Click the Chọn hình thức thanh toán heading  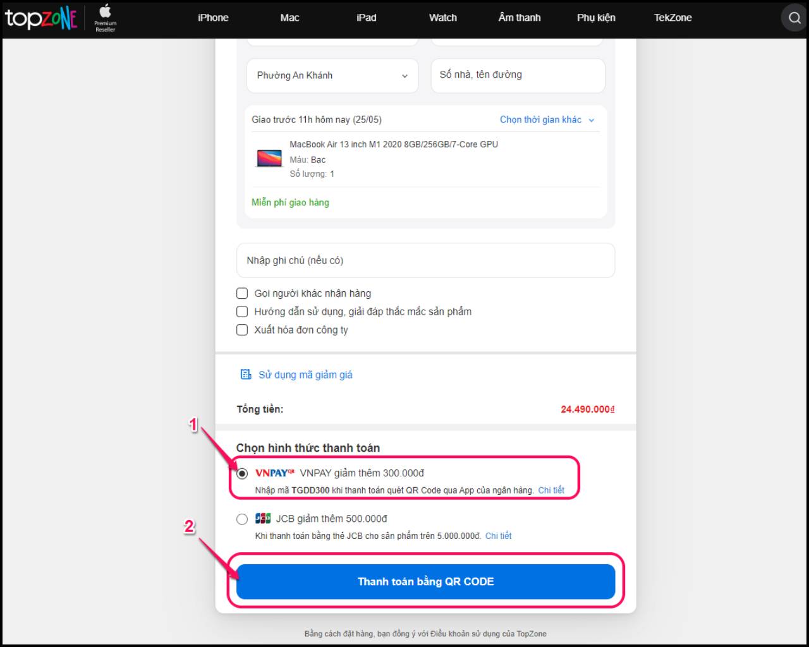click(308, 448)
